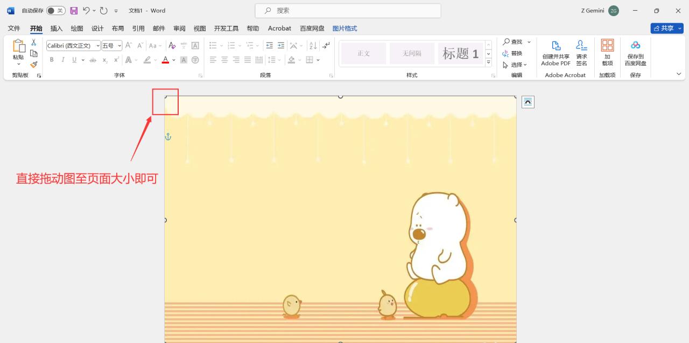The image size is (689, 343).
Task: Apply text effects with outlined A icon
Action: [x=129, y=60]
